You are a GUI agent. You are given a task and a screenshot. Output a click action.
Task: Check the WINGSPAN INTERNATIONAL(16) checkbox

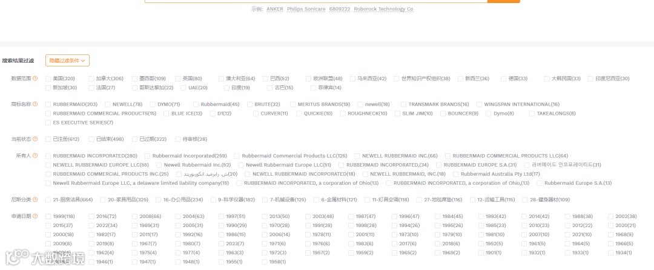[x=480, y=104]
